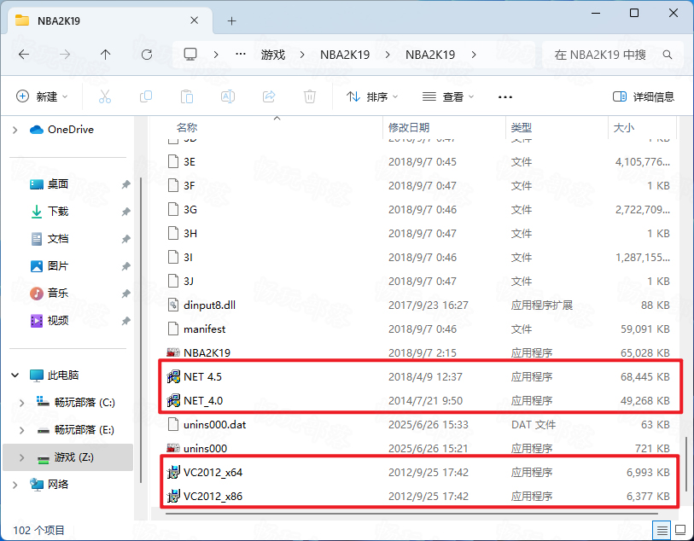Click the file list horizontal scrollbar
Viewport: 694px width, 541px height.
click(411, 514)
